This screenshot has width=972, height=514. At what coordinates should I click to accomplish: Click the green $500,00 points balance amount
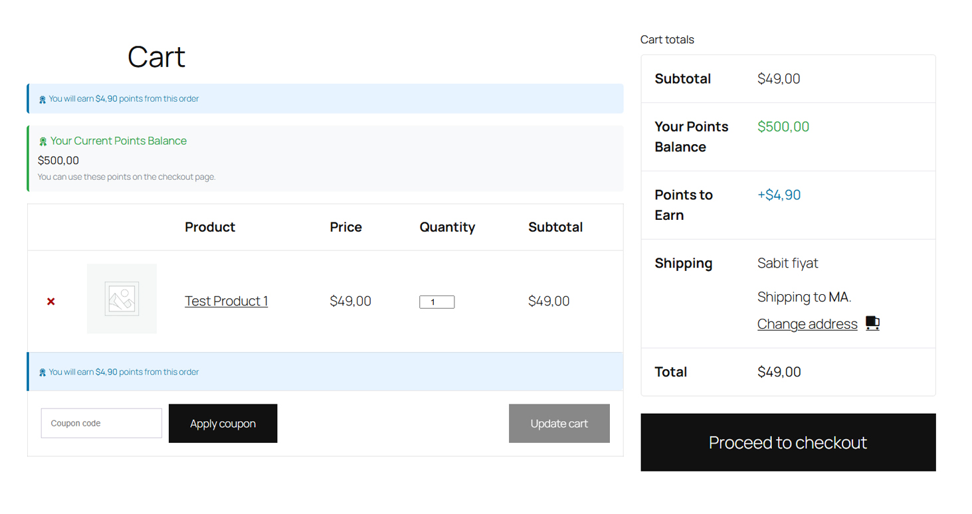[x=783, y=126]
